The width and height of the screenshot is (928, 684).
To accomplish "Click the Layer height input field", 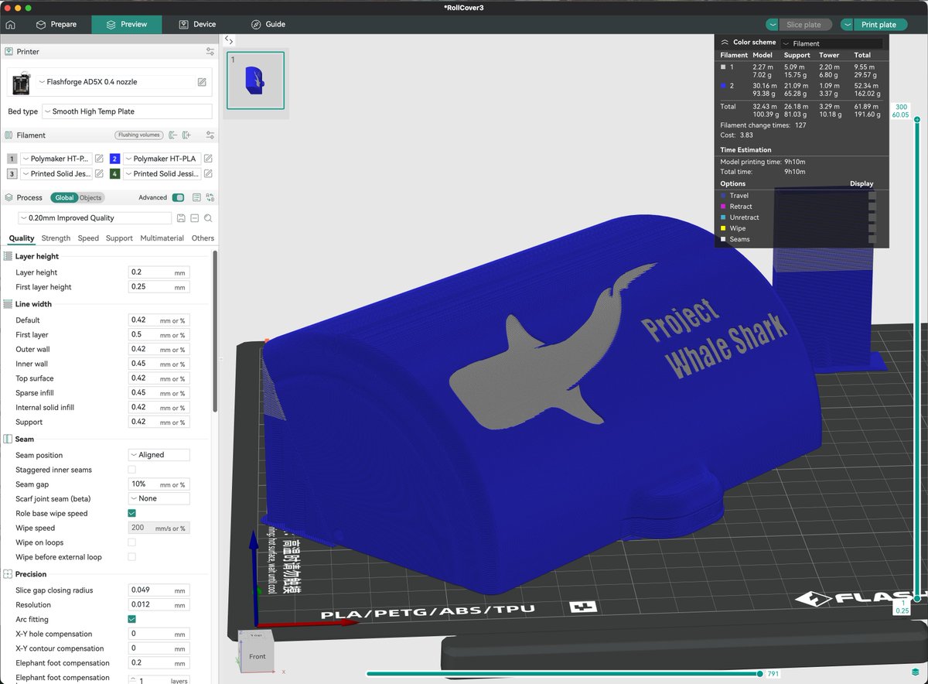I will coord(159,272).
